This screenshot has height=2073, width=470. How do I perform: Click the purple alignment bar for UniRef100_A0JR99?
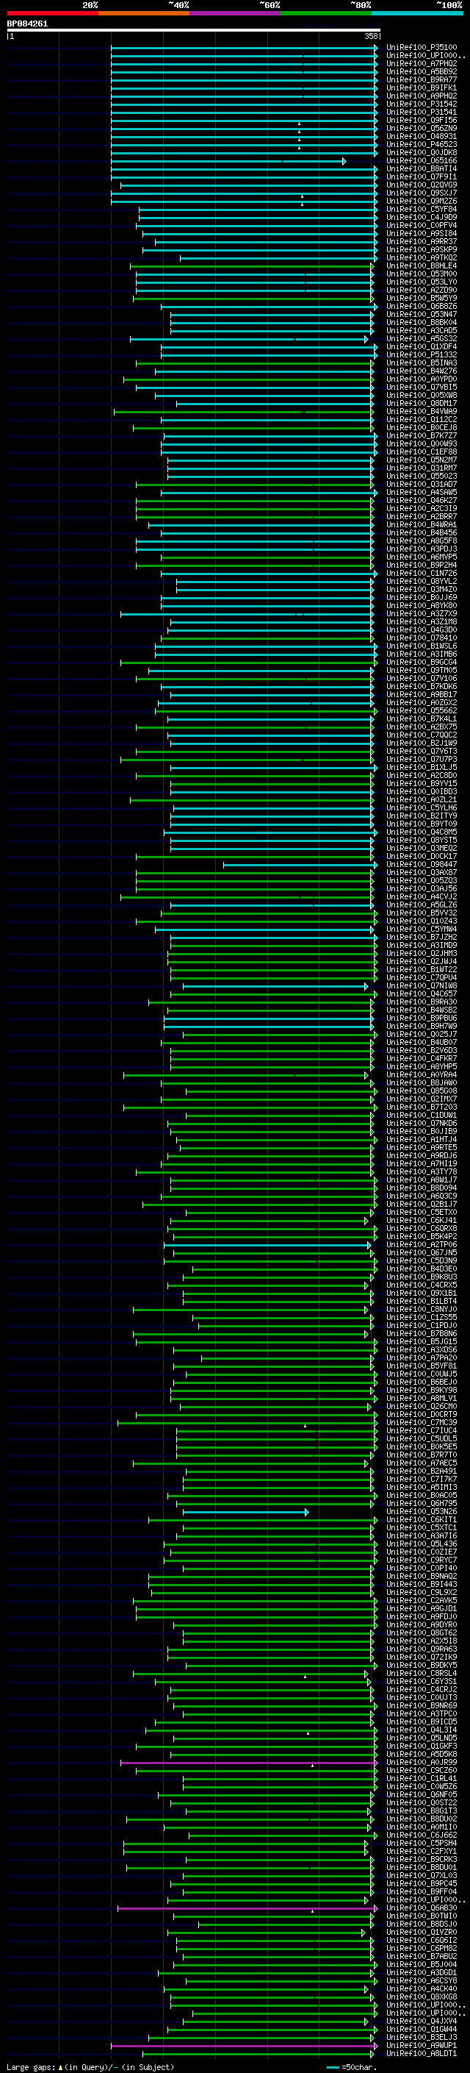[249, 1763]
